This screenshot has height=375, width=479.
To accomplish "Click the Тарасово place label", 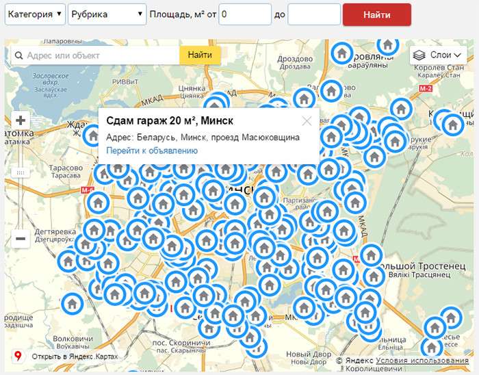I will click(x=66, y=168).
